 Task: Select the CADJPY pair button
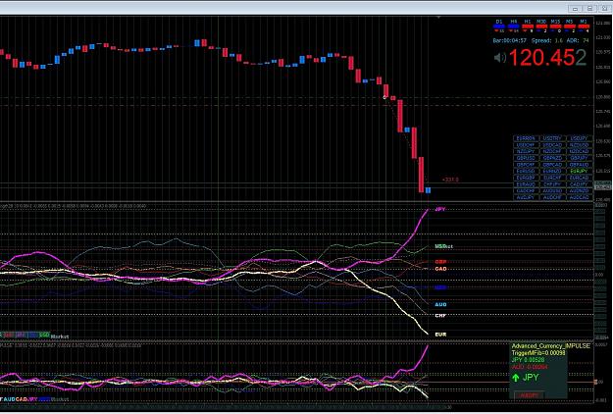tap(580, 184)
